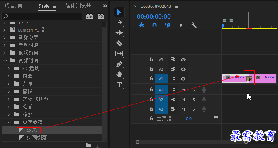
Task: Toggle V2 track output eye
Action: click(x=183, y=69)
